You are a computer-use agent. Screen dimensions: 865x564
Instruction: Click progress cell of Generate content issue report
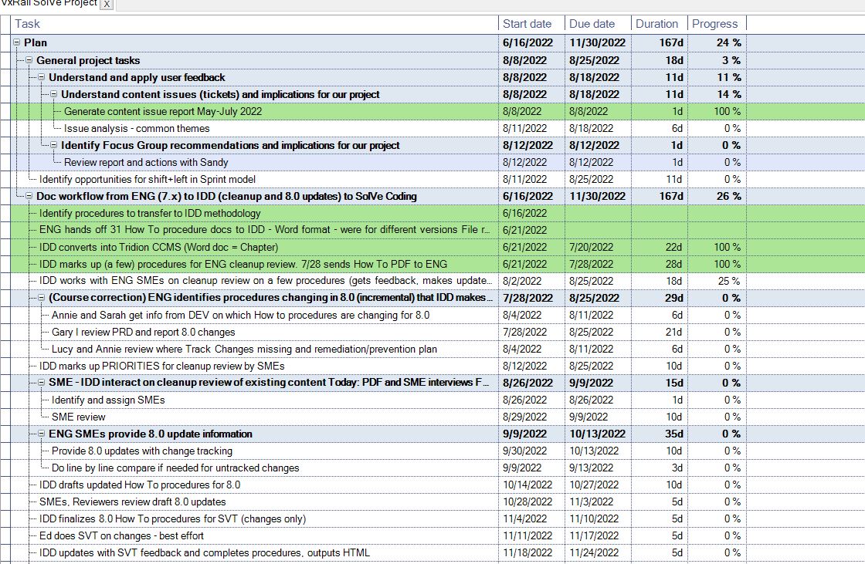pyautogui.click(x=717, y=111)
